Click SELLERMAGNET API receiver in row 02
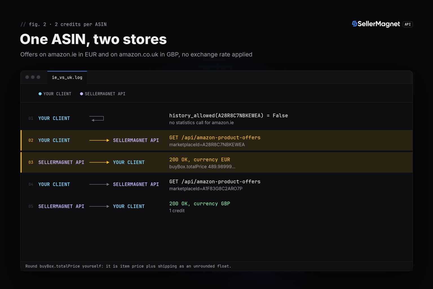This screenshot has height=289, width=433. [x=136, y=140]
